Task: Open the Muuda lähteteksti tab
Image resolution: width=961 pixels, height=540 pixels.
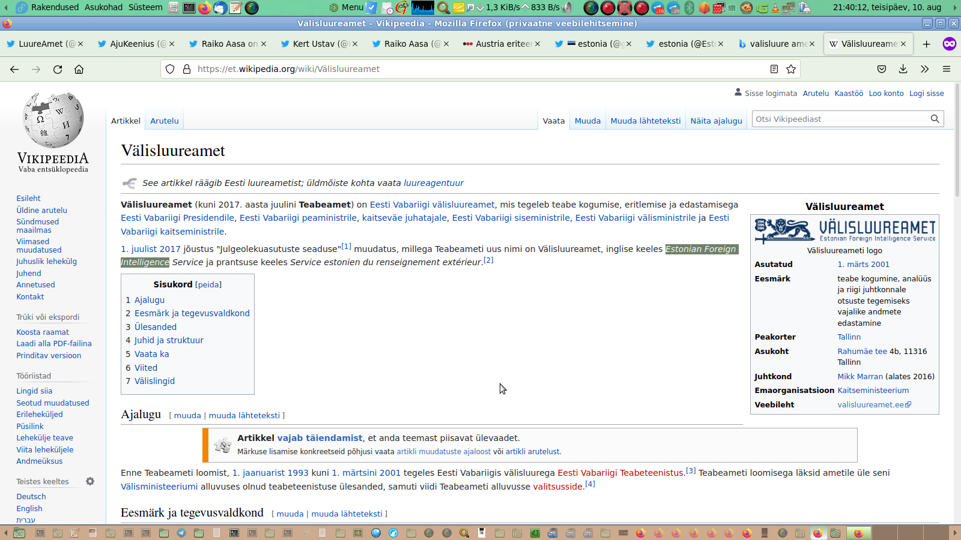Action: tap(646, 121)
